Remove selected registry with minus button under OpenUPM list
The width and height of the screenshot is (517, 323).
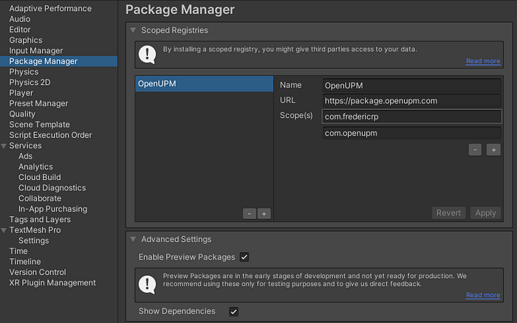tap(250, 214)
